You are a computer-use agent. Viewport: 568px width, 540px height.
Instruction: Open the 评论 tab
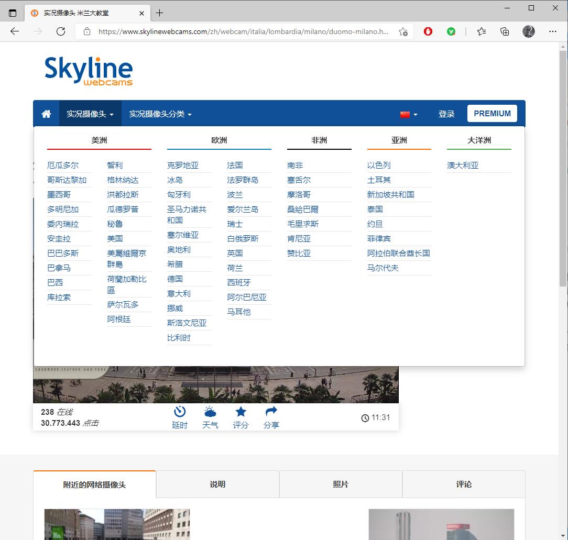coord(464,484)
